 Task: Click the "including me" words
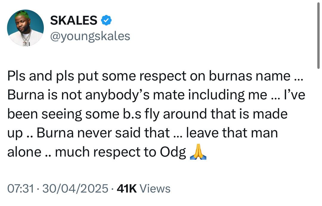coord(227,95)
